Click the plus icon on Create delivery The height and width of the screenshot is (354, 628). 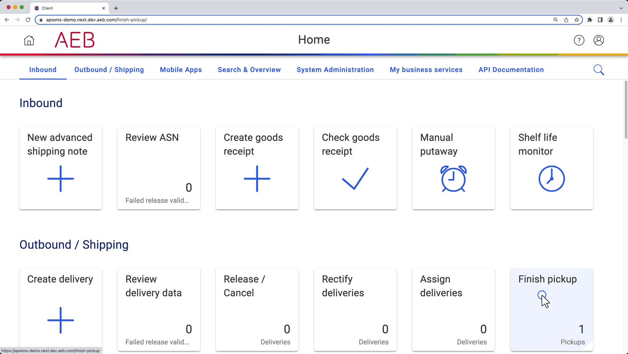coord(60,320)
